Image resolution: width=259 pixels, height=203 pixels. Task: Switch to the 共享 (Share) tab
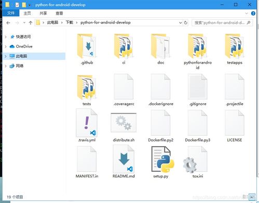43,13
